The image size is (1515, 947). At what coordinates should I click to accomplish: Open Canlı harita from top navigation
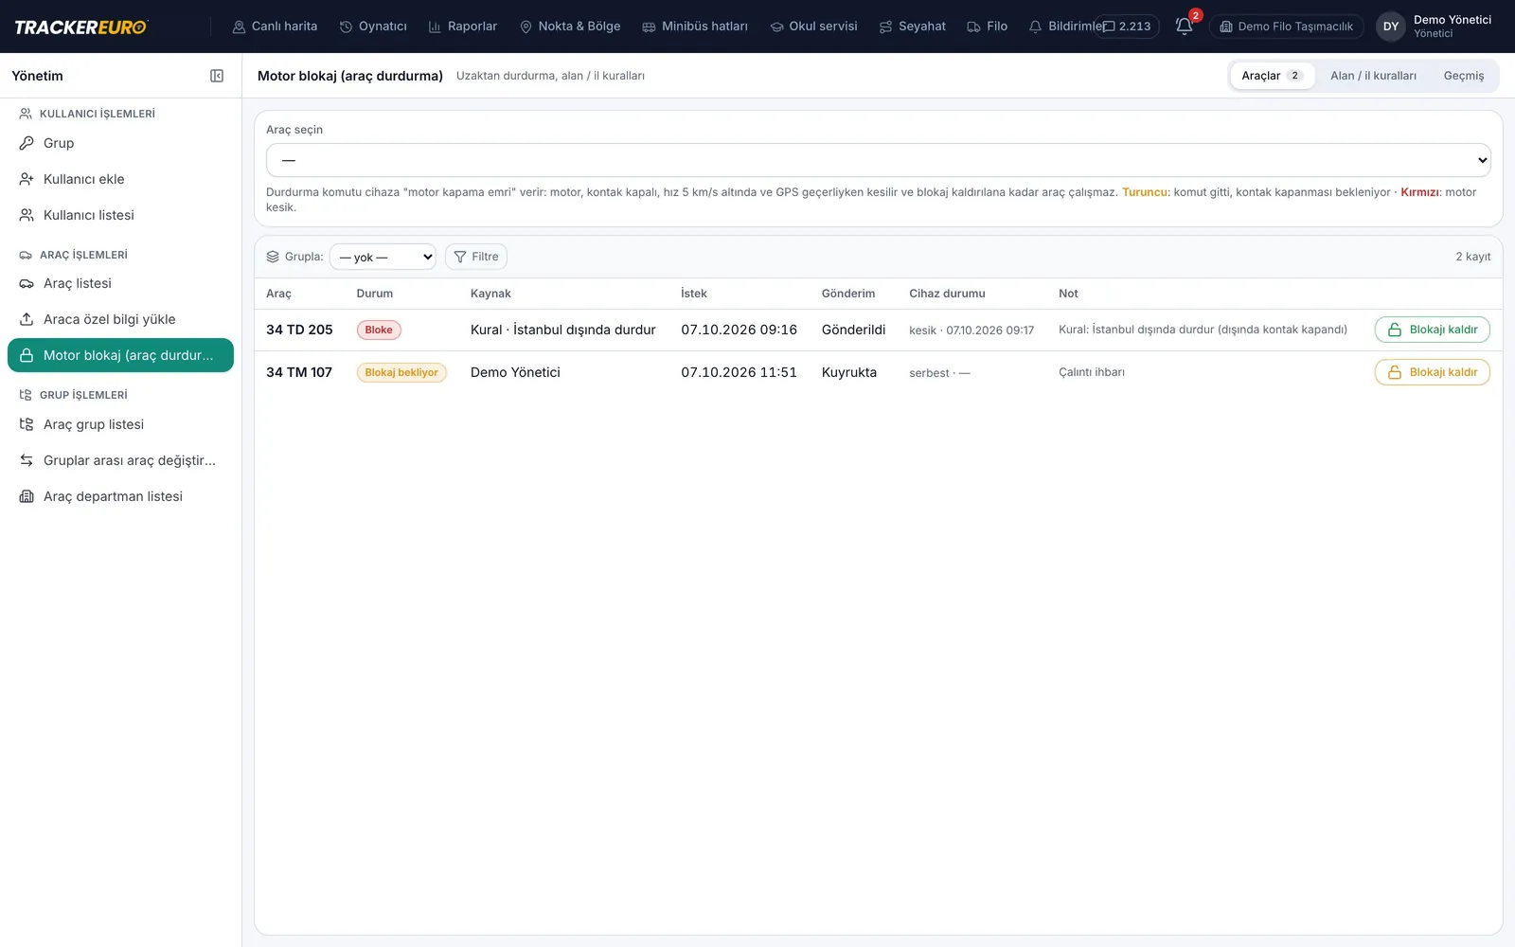coord(275,27)
